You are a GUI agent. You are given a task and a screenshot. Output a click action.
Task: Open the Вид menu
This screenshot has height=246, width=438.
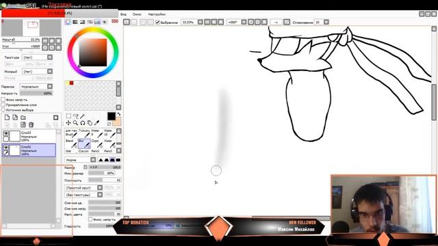coord(123,14)
